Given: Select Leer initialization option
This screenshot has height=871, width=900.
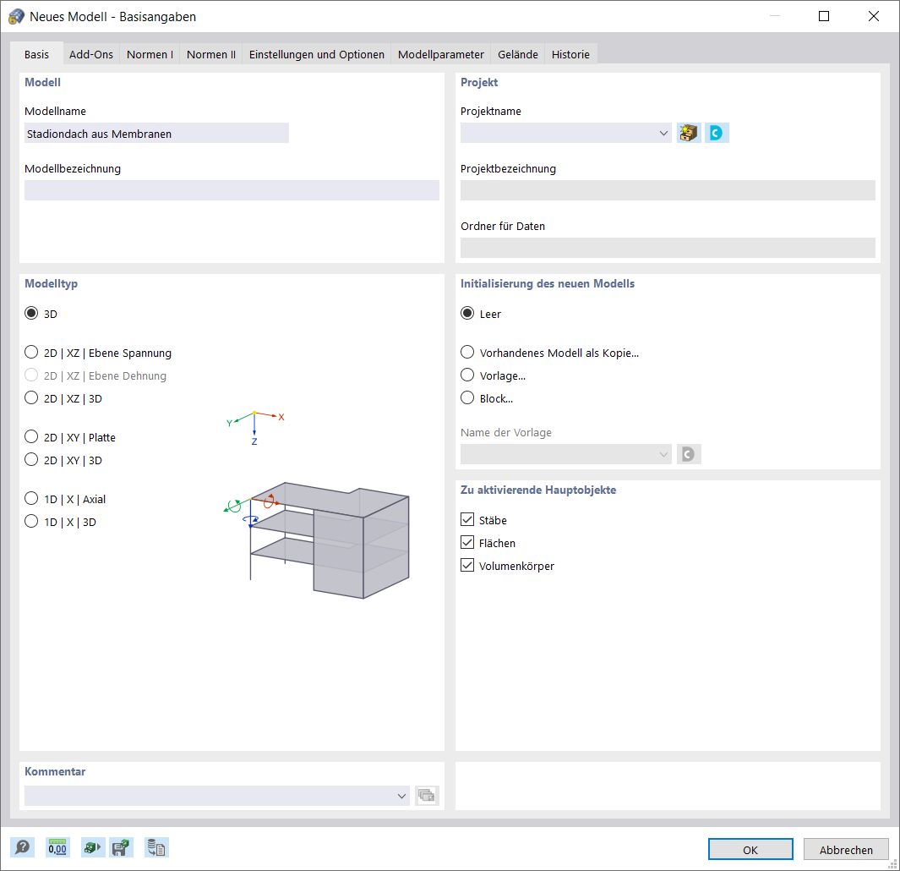Looking at the screenshot, I should tap(468, 313).
